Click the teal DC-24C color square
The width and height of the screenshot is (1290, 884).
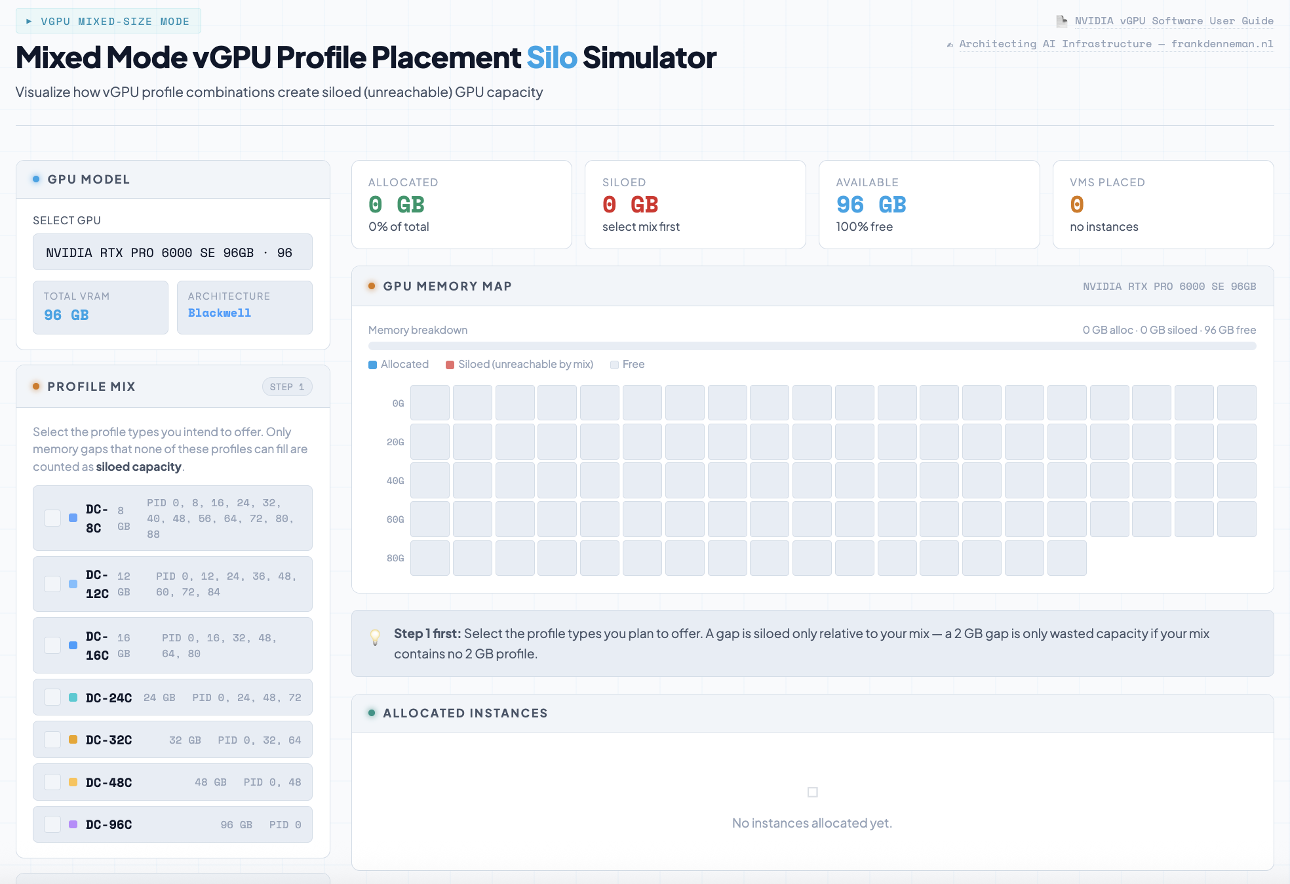point(73,698)
